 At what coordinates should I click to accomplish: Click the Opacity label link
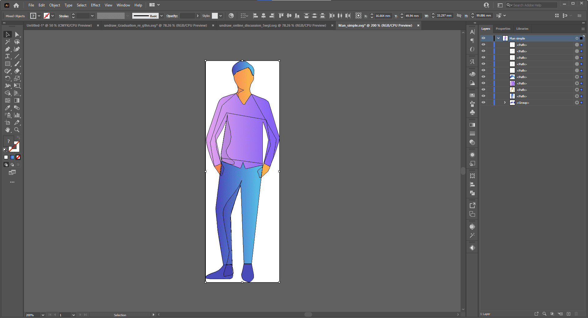[172, 16]
